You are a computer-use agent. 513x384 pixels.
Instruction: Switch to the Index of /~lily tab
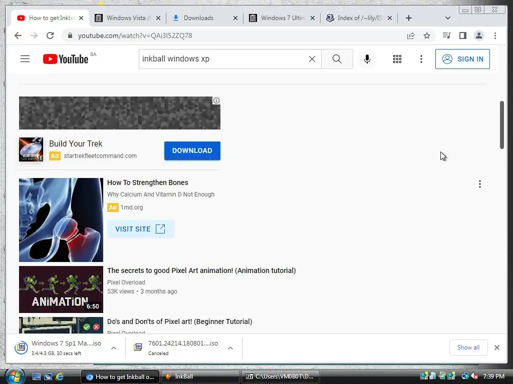coord(359,18)
